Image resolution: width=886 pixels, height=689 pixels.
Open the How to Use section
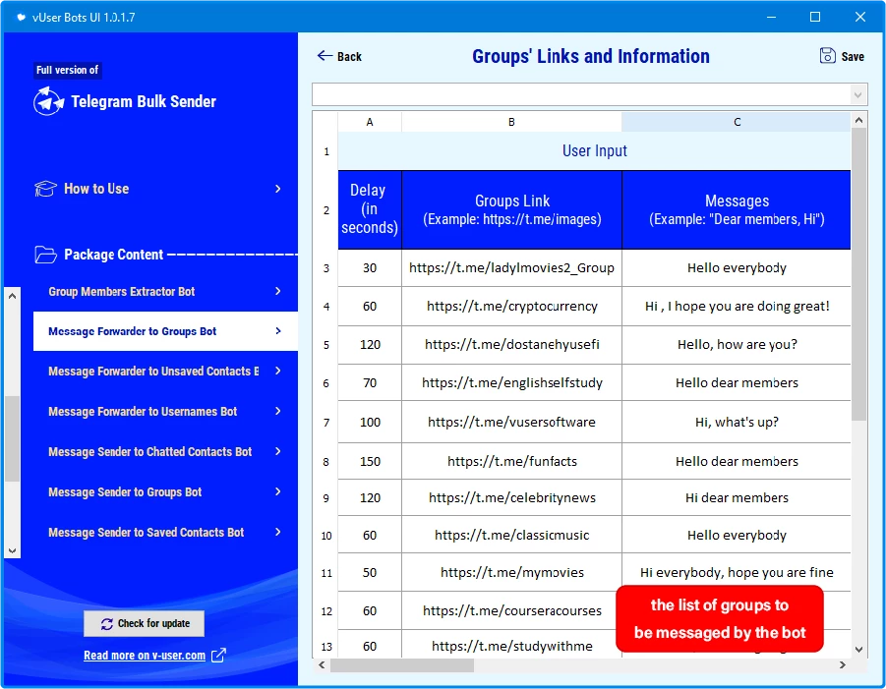158,188
